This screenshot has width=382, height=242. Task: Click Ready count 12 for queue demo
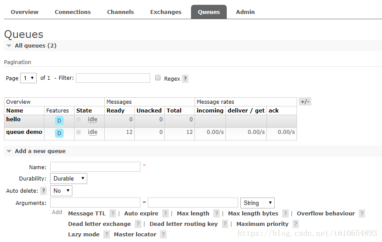(x=130, y=132)
